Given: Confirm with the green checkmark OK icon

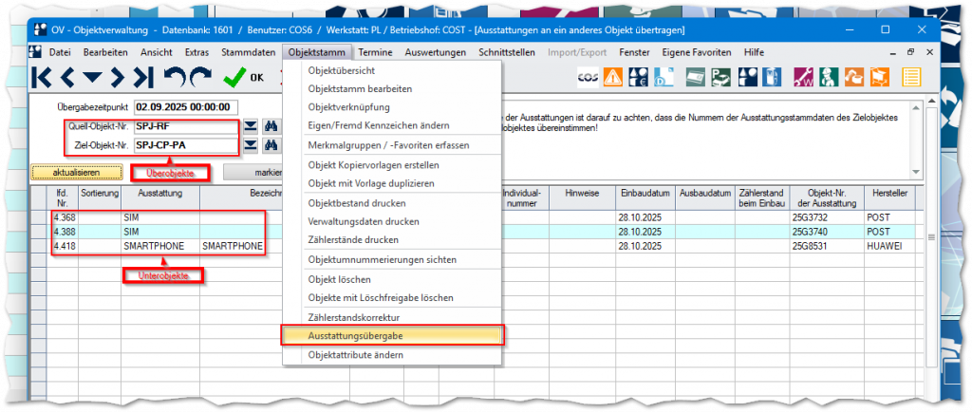Looking at the screenshot, I should pos(234,77).
